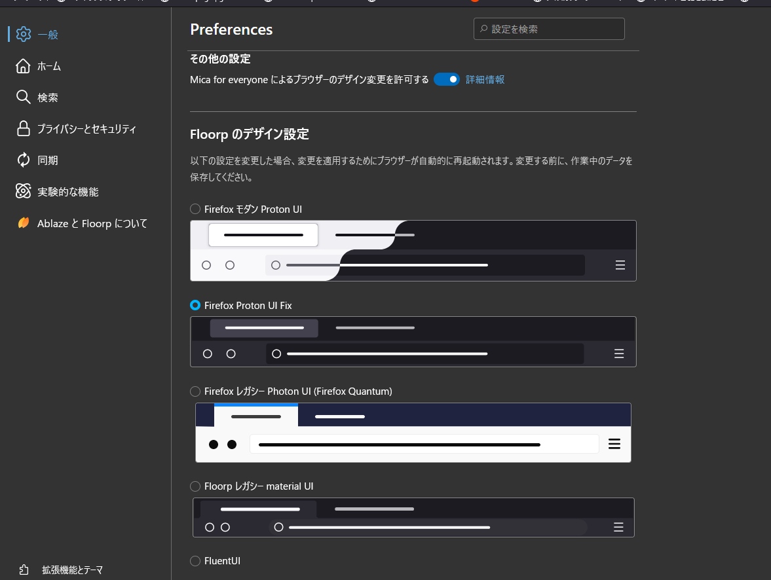Focus the 設定を検索 search field

pyautogui.click(x=549, y=29)
